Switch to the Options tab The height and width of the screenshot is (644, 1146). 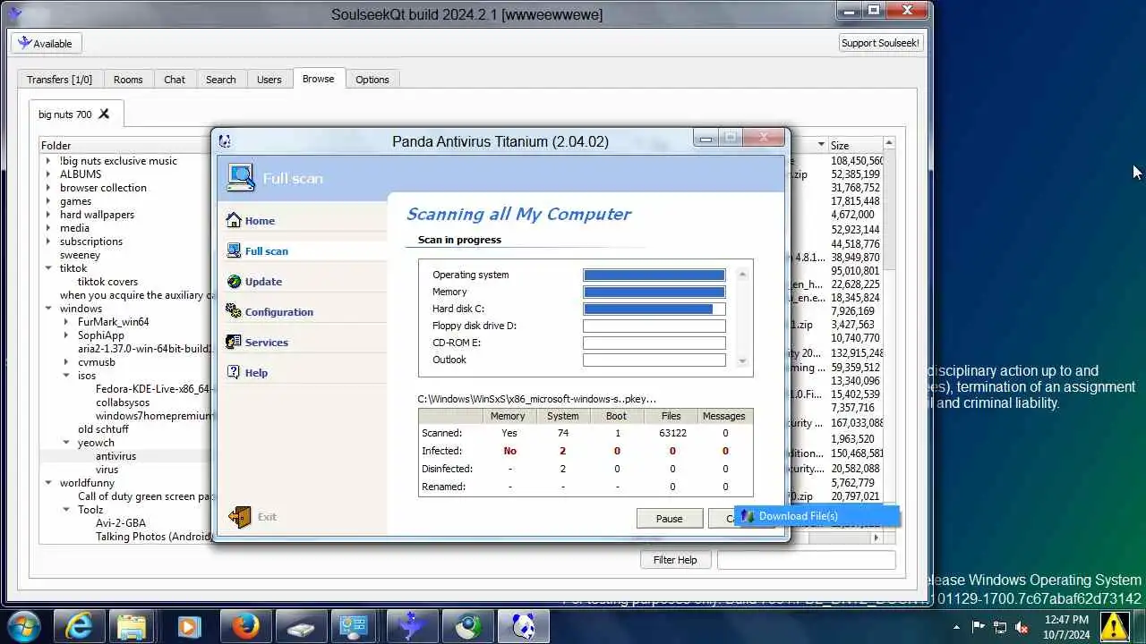[372, 80]
